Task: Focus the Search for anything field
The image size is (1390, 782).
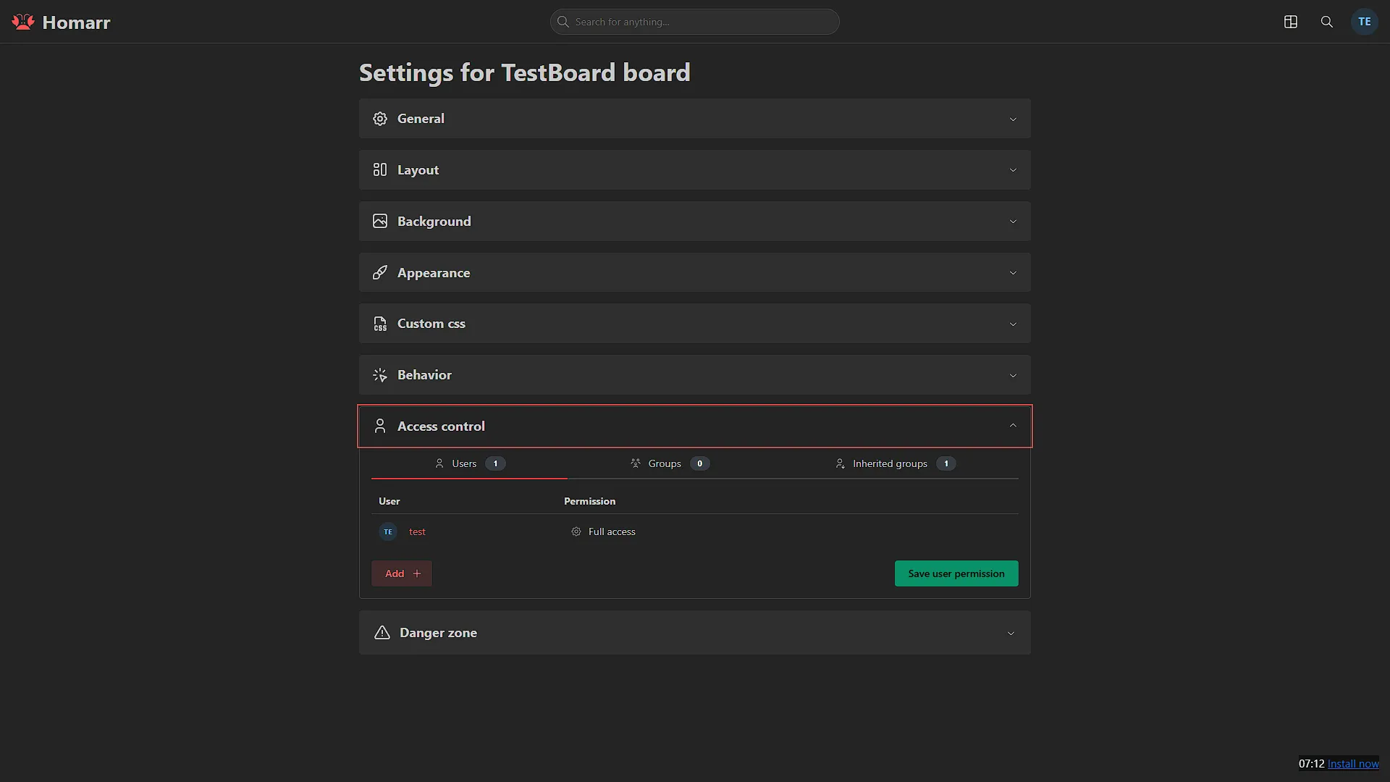Action: coord(695,22)
